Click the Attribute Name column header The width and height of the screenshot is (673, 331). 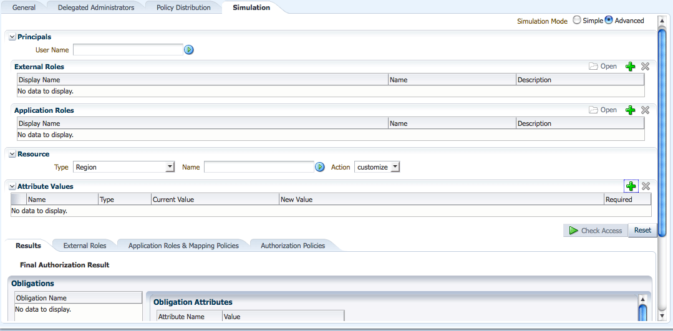tap(189, 317)
